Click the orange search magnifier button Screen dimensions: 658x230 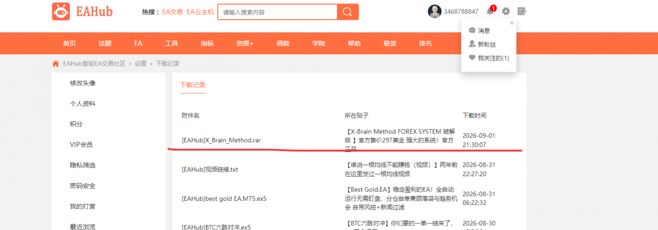pos(348,12)
